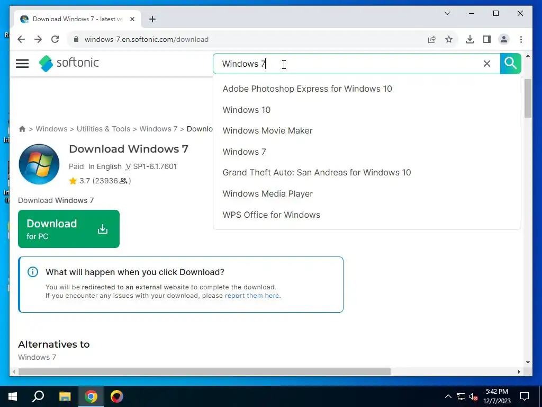Clear the search field with X icon
542x407 pixels.
click(487, 64)
